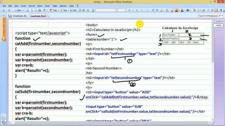Viewport: 225px width, 126px height.
Task: Click the Task flag button
Action: (53, 10)
